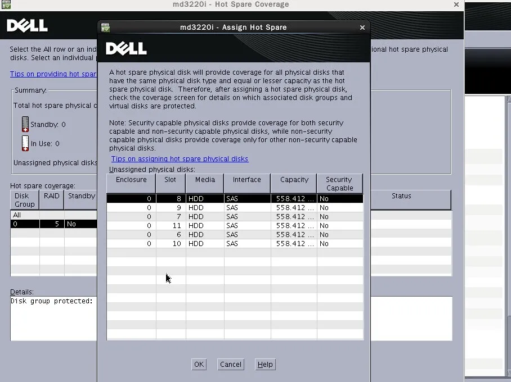Click inside the Details text area
This screenshot has width=511, height=382.
54,318
